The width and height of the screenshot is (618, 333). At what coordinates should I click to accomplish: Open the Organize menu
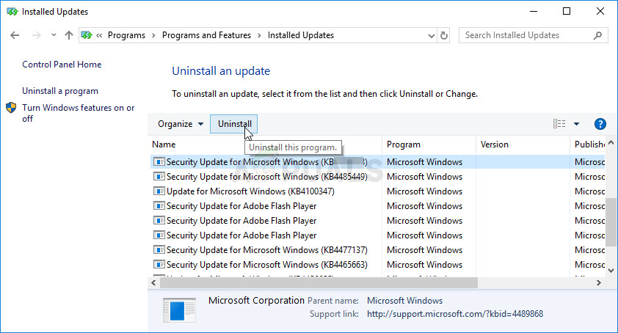tap(180, 125)
